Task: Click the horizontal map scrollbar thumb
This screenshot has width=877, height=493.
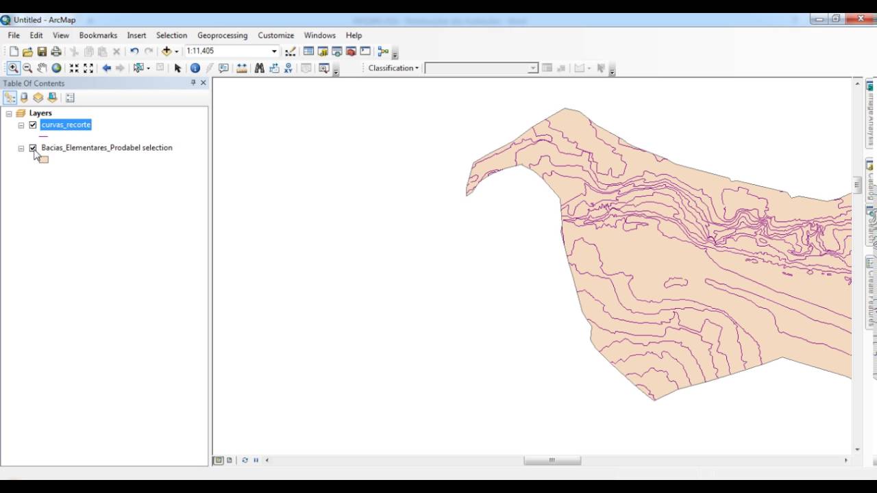Action: (x=552, y=460)
